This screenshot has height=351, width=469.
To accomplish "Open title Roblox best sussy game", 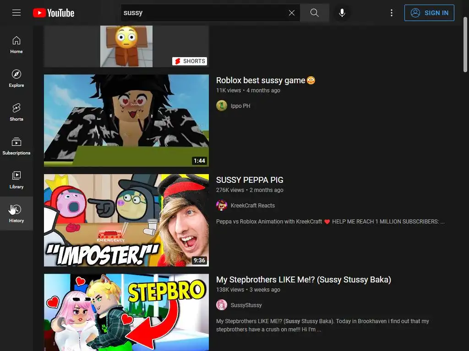I will tap(266, 80).
